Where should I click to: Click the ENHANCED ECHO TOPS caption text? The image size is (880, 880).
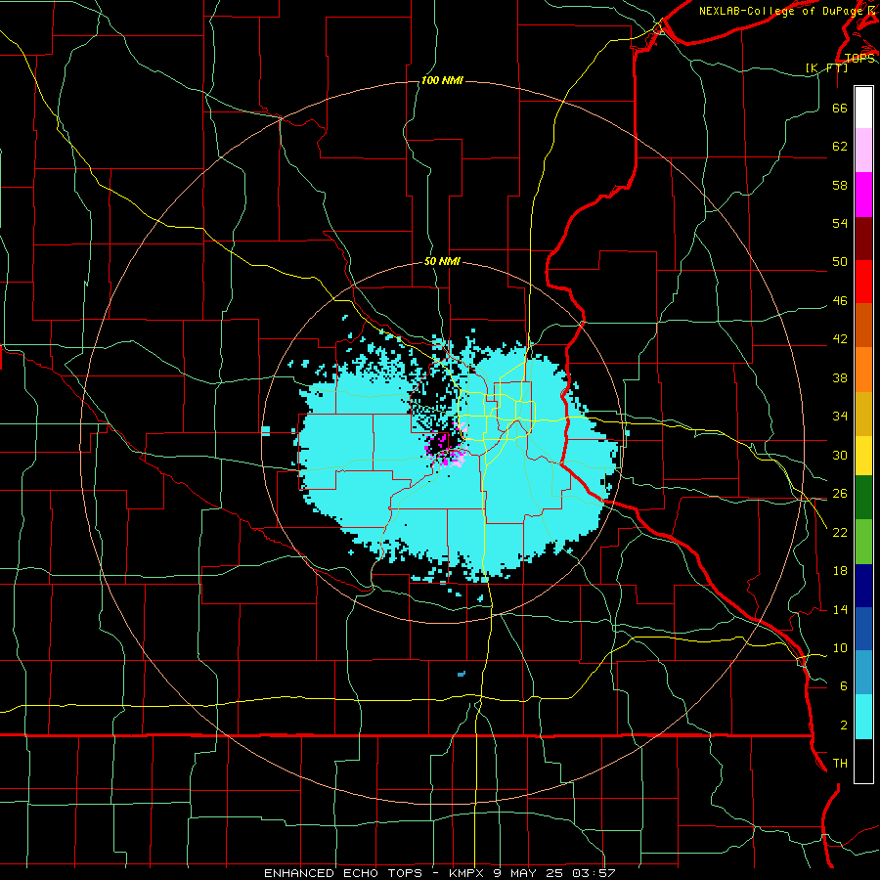[343, 873]
